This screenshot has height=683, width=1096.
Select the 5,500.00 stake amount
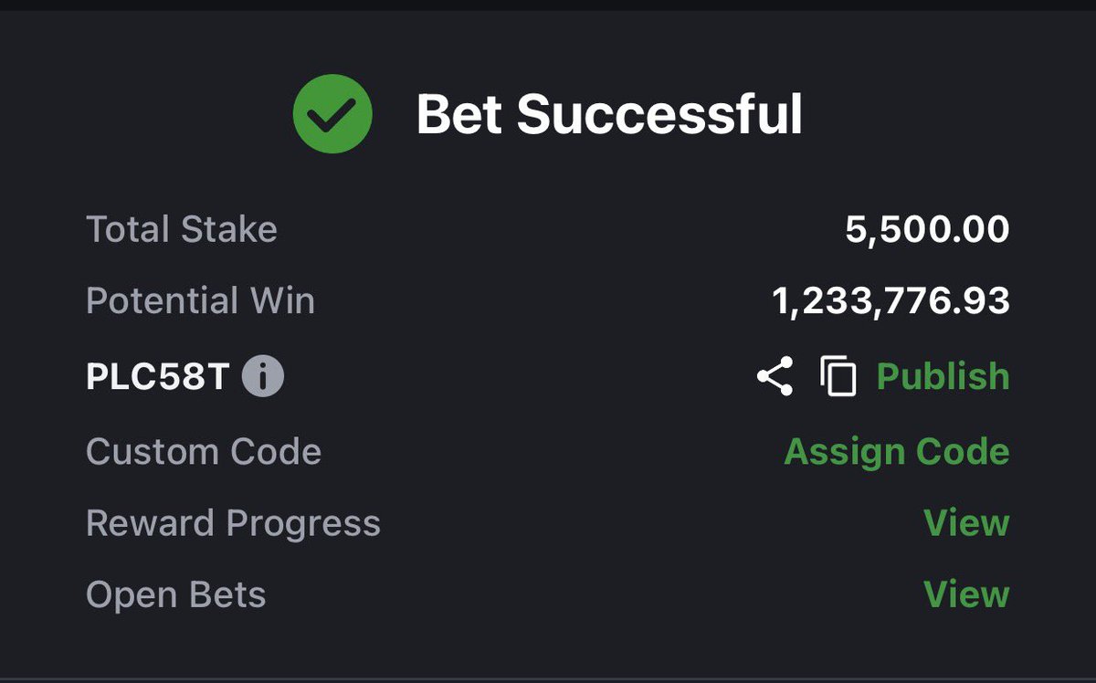click(927, 229)
